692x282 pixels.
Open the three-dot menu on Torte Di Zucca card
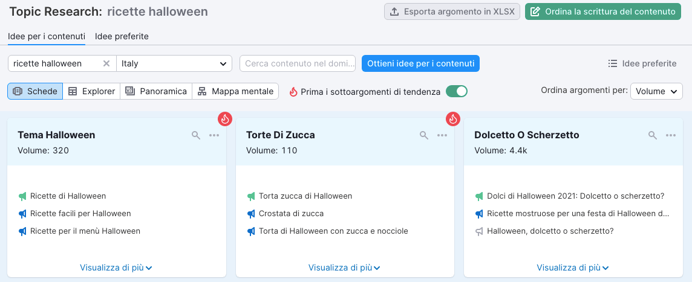(442, 135)
